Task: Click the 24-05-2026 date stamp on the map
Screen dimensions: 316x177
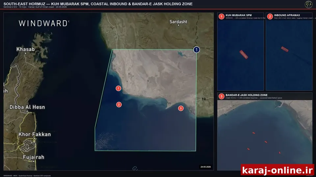Action: 205,167
